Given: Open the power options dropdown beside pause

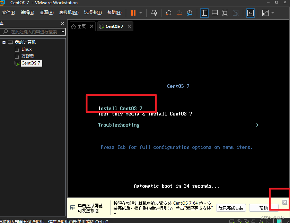Looking at the screenshot, I should (141, 13).
